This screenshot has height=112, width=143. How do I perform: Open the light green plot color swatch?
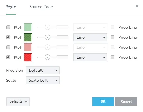click(28, 27)
